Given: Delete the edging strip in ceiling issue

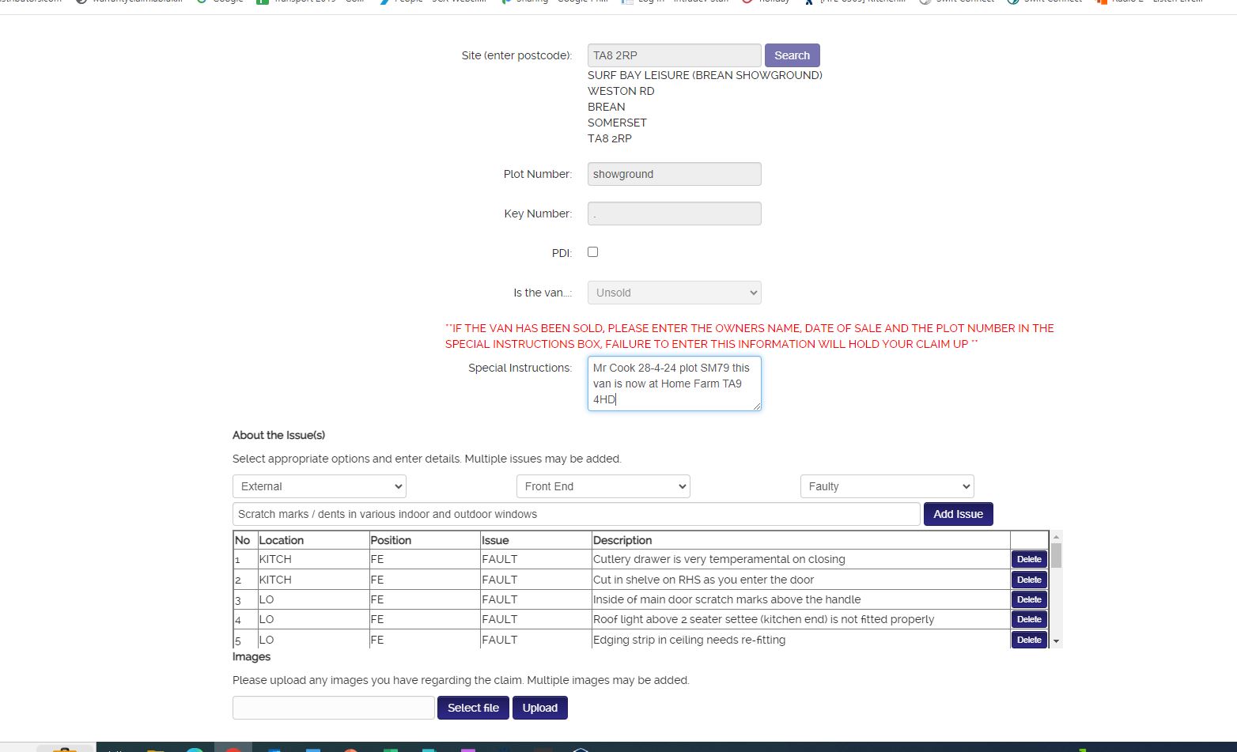Looking at the screenshot, I should point(1028,640).
